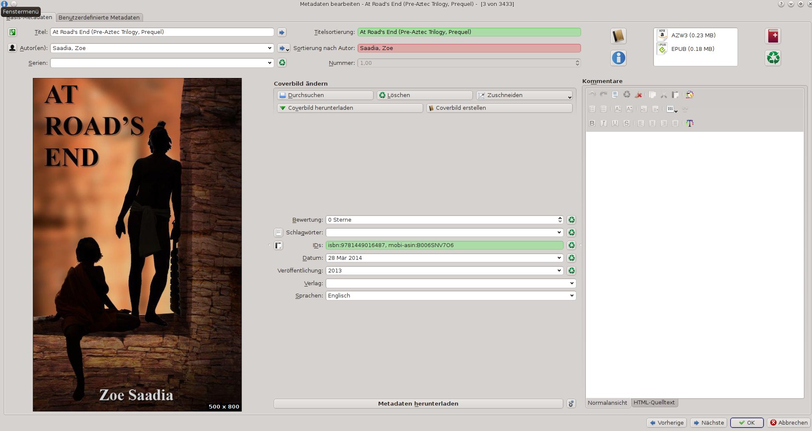Cut selected comment text with scissors

click(664, 95)
